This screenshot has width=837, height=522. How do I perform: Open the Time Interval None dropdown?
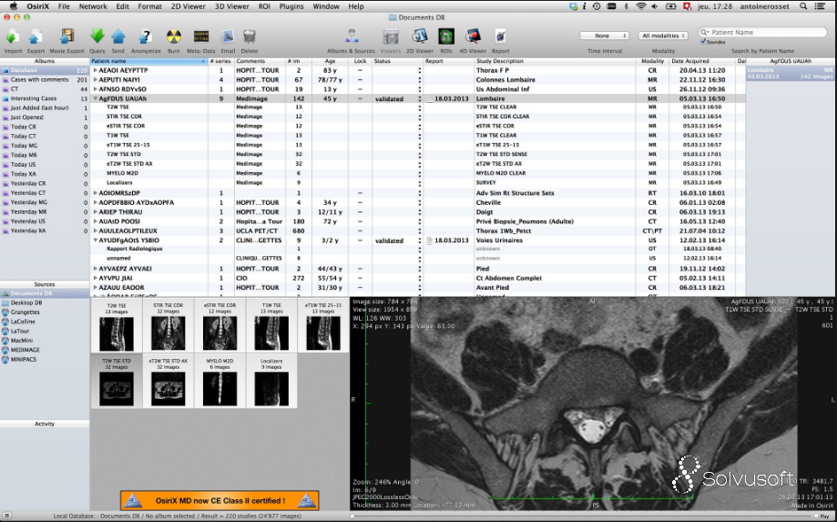pos(604,36)
